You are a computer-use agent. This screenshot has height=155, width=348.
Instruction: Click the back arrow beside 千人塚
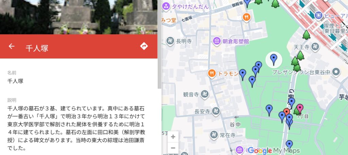click(12, 46)
